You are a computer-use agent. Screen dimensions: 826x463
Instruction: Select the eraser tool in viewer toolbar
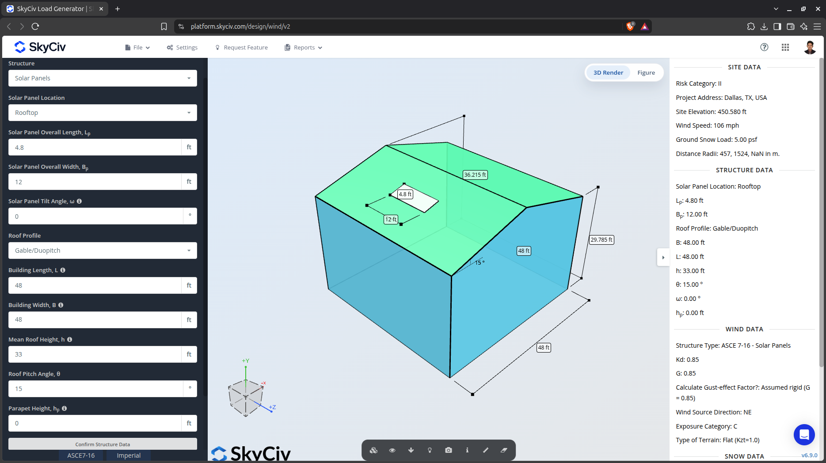click(504, 450)
